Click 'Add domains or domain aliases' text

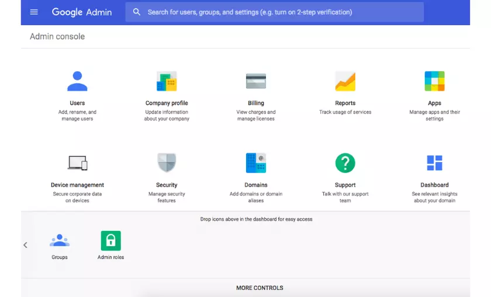(x=256, y=197)
